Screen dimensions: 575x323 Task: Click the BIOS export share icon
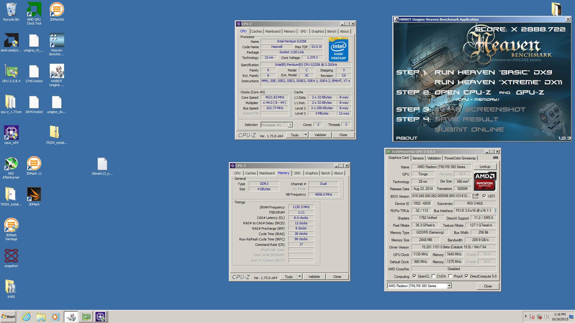click(475, 196)
